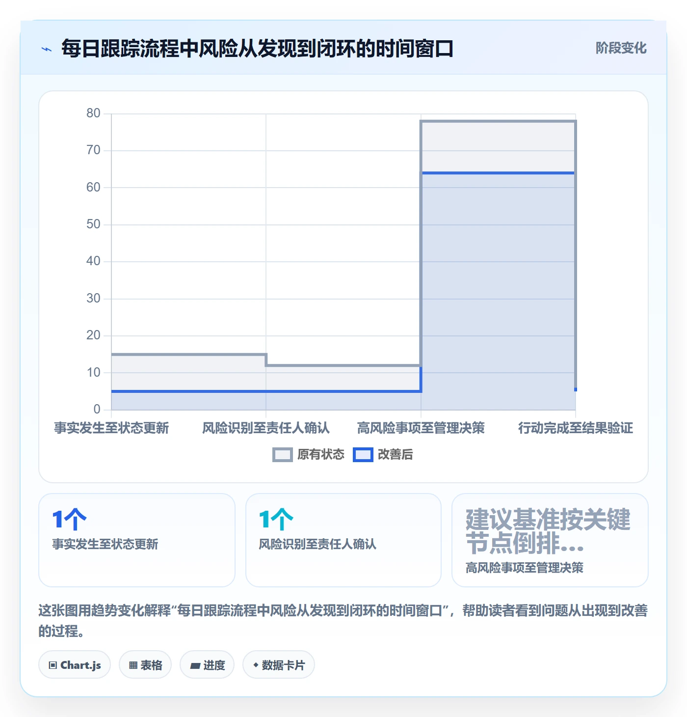This screenshot has height=717, width=687.
Task: Click the 事实发生至状态更新 x-axis label
Action: (x=111, y=428)
